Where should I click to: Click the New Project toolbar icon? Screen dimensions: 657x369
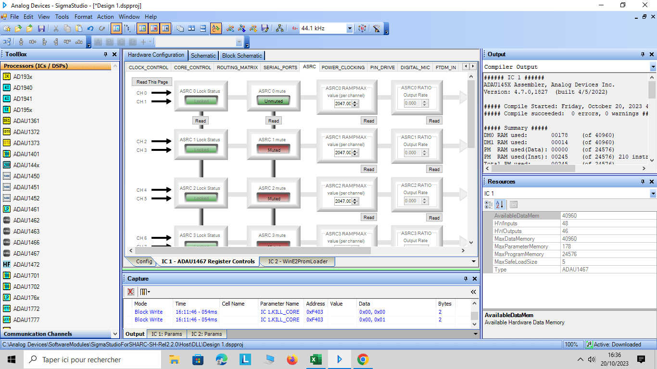click(x=7, y=28)
